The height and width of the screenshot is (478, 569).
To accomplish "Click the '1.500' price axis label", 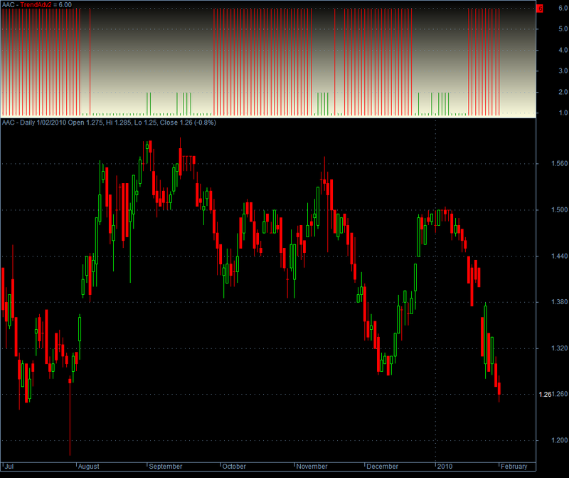I will [559, 209].
